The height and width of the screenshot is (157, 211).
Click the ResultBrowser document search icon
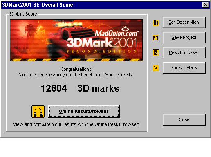pyautogui.click(x=156, y=53)
